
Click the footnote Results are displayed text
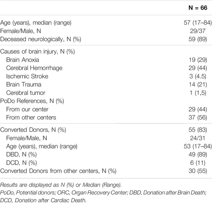coord(61,185)
